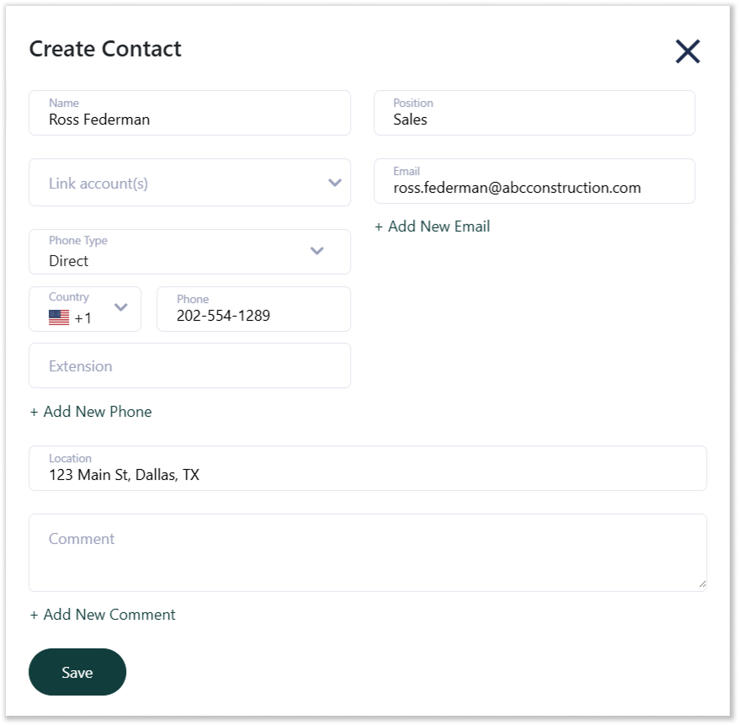Focus the Name field with Ross Federman
Screen dimensions: 739x725
click(190, 113)
